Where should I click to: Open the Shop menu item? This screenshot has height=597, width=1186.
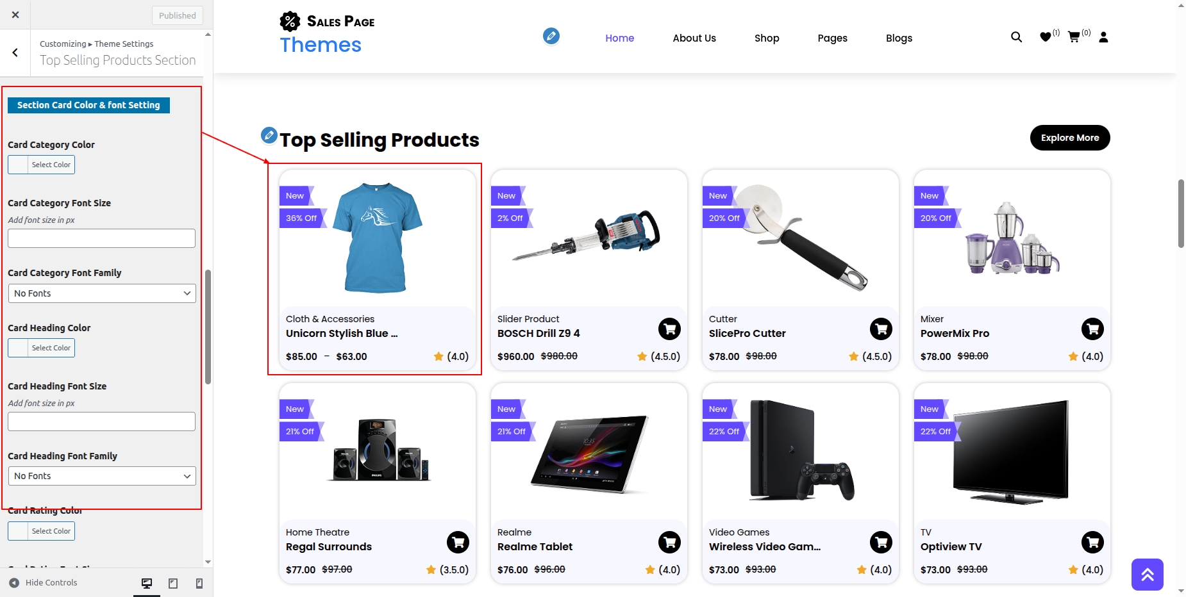[767, 38]
